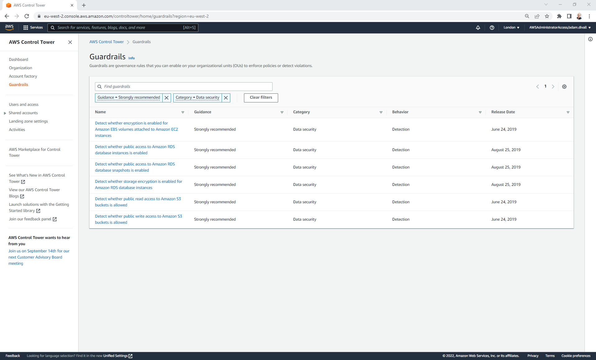Open the help question-mark menu
This screenshot has height=360, width=596.
(492, 27)
